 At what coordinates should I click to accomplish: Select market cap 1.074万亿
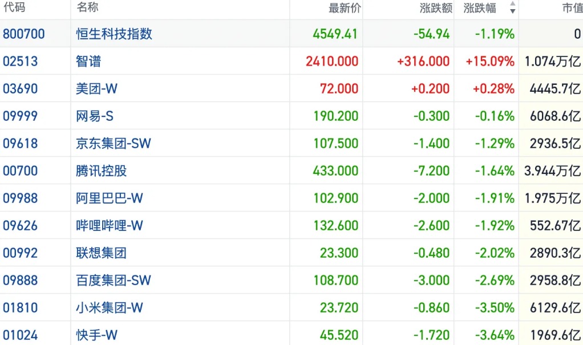pyautogui.click(x=553, y=62)
